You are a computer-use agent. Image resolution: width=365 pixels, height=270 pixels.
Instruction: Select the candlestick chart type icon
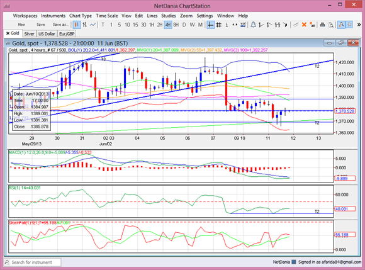point(77,25)
